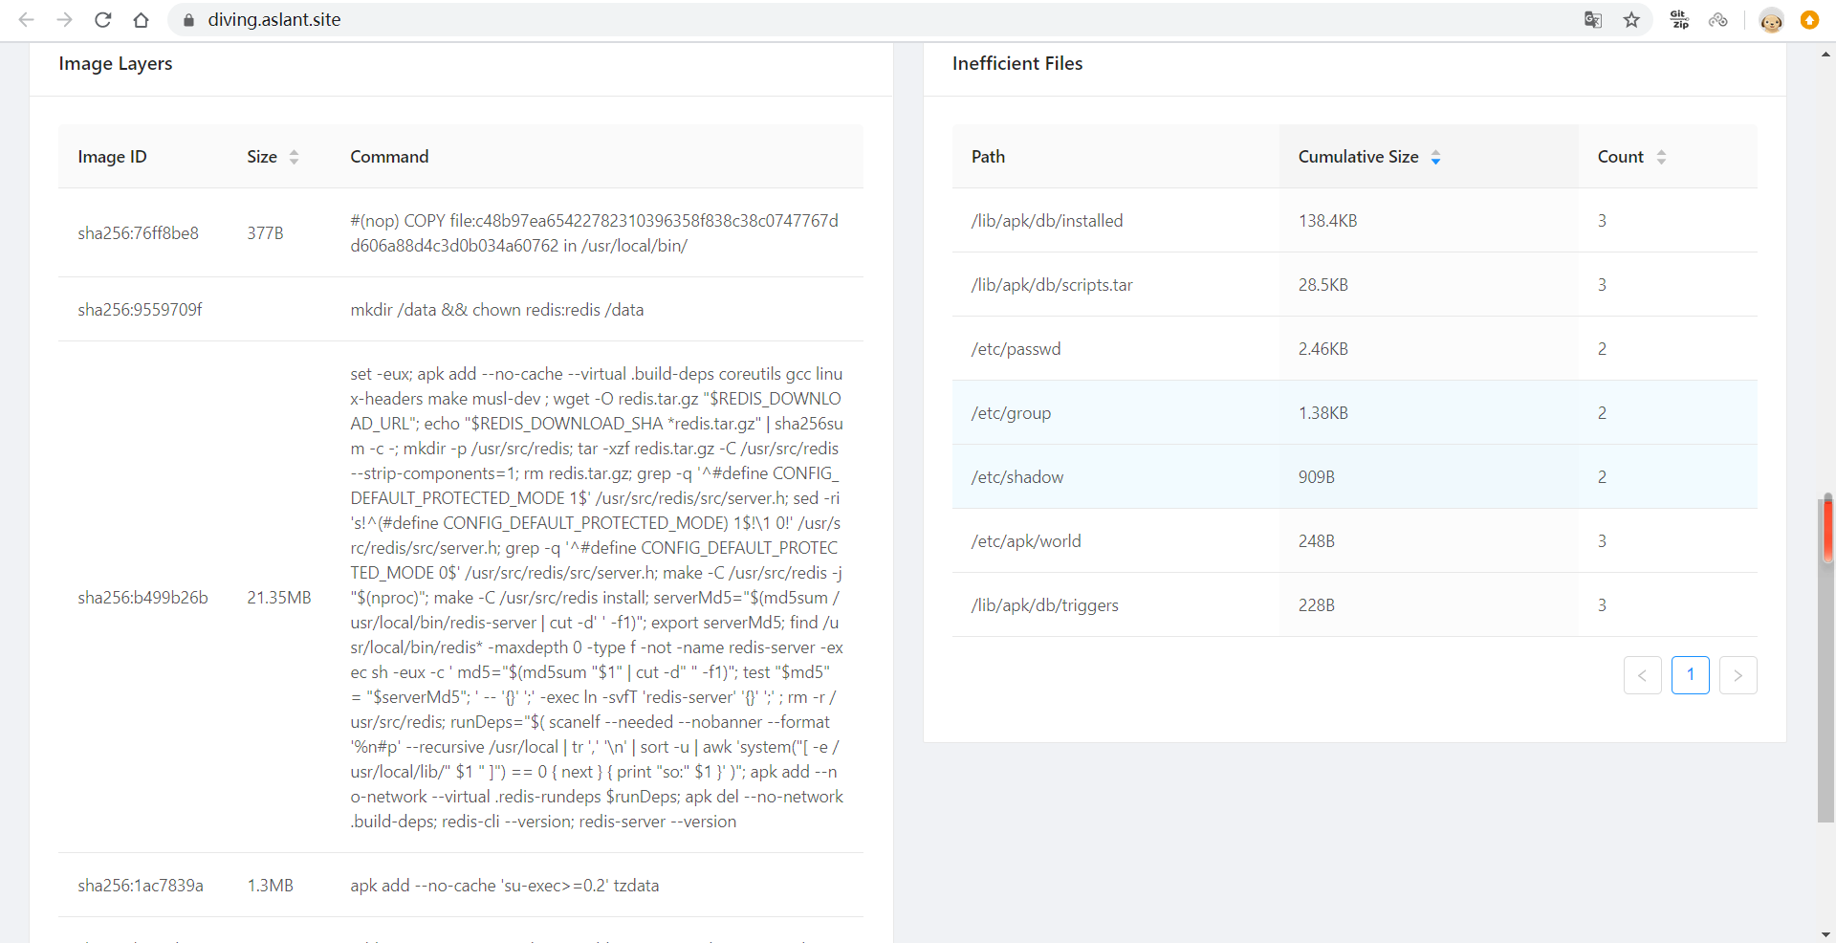
Task: Select page 1 in pagination
Action: (1690, 675)
